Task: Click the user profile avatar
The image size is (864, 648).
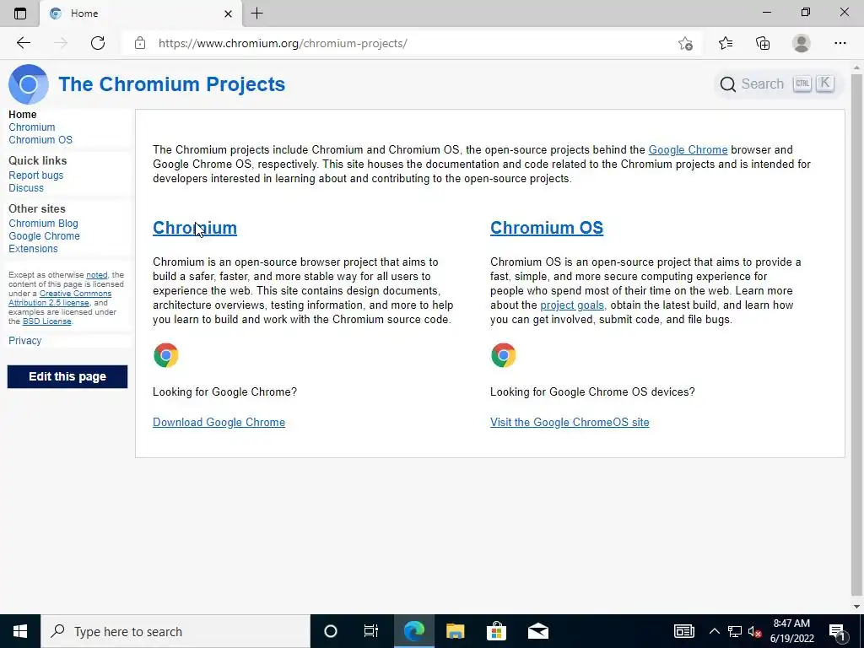Action: [x=802, y=43]
